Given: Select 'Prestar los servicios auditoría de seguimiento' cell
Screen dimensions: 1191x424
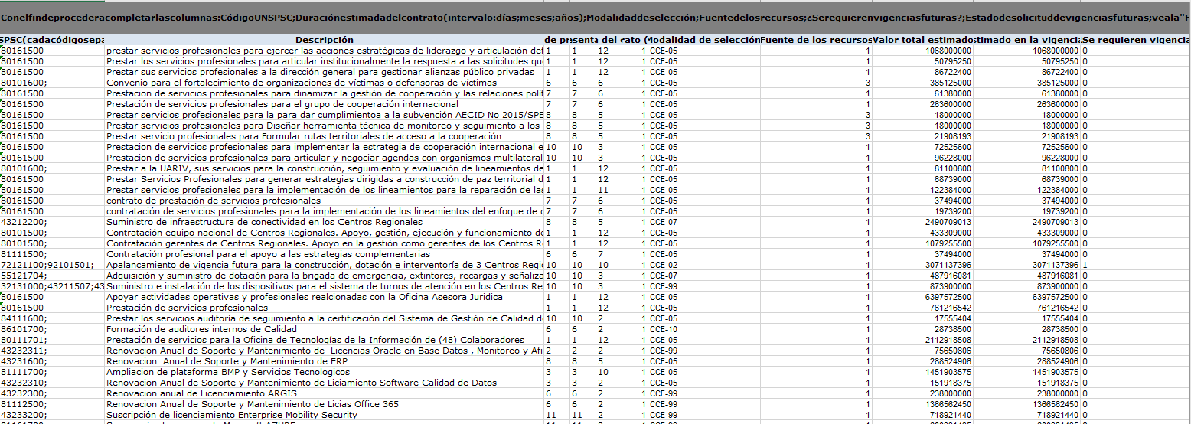Looking at the screenshot, I should pyautogui.click(x=325, y=318).
